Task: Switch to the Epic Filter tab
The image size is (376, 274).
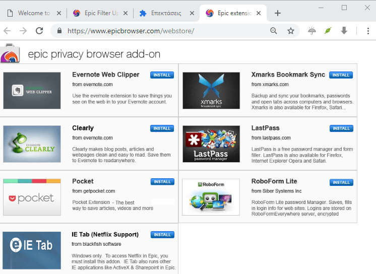Action: click(x=100, y=13)
